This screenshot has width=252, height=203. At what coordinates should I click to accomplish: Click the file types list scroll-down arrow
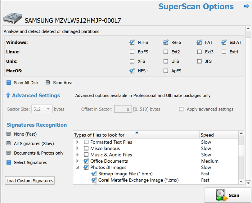coord(241,182)
